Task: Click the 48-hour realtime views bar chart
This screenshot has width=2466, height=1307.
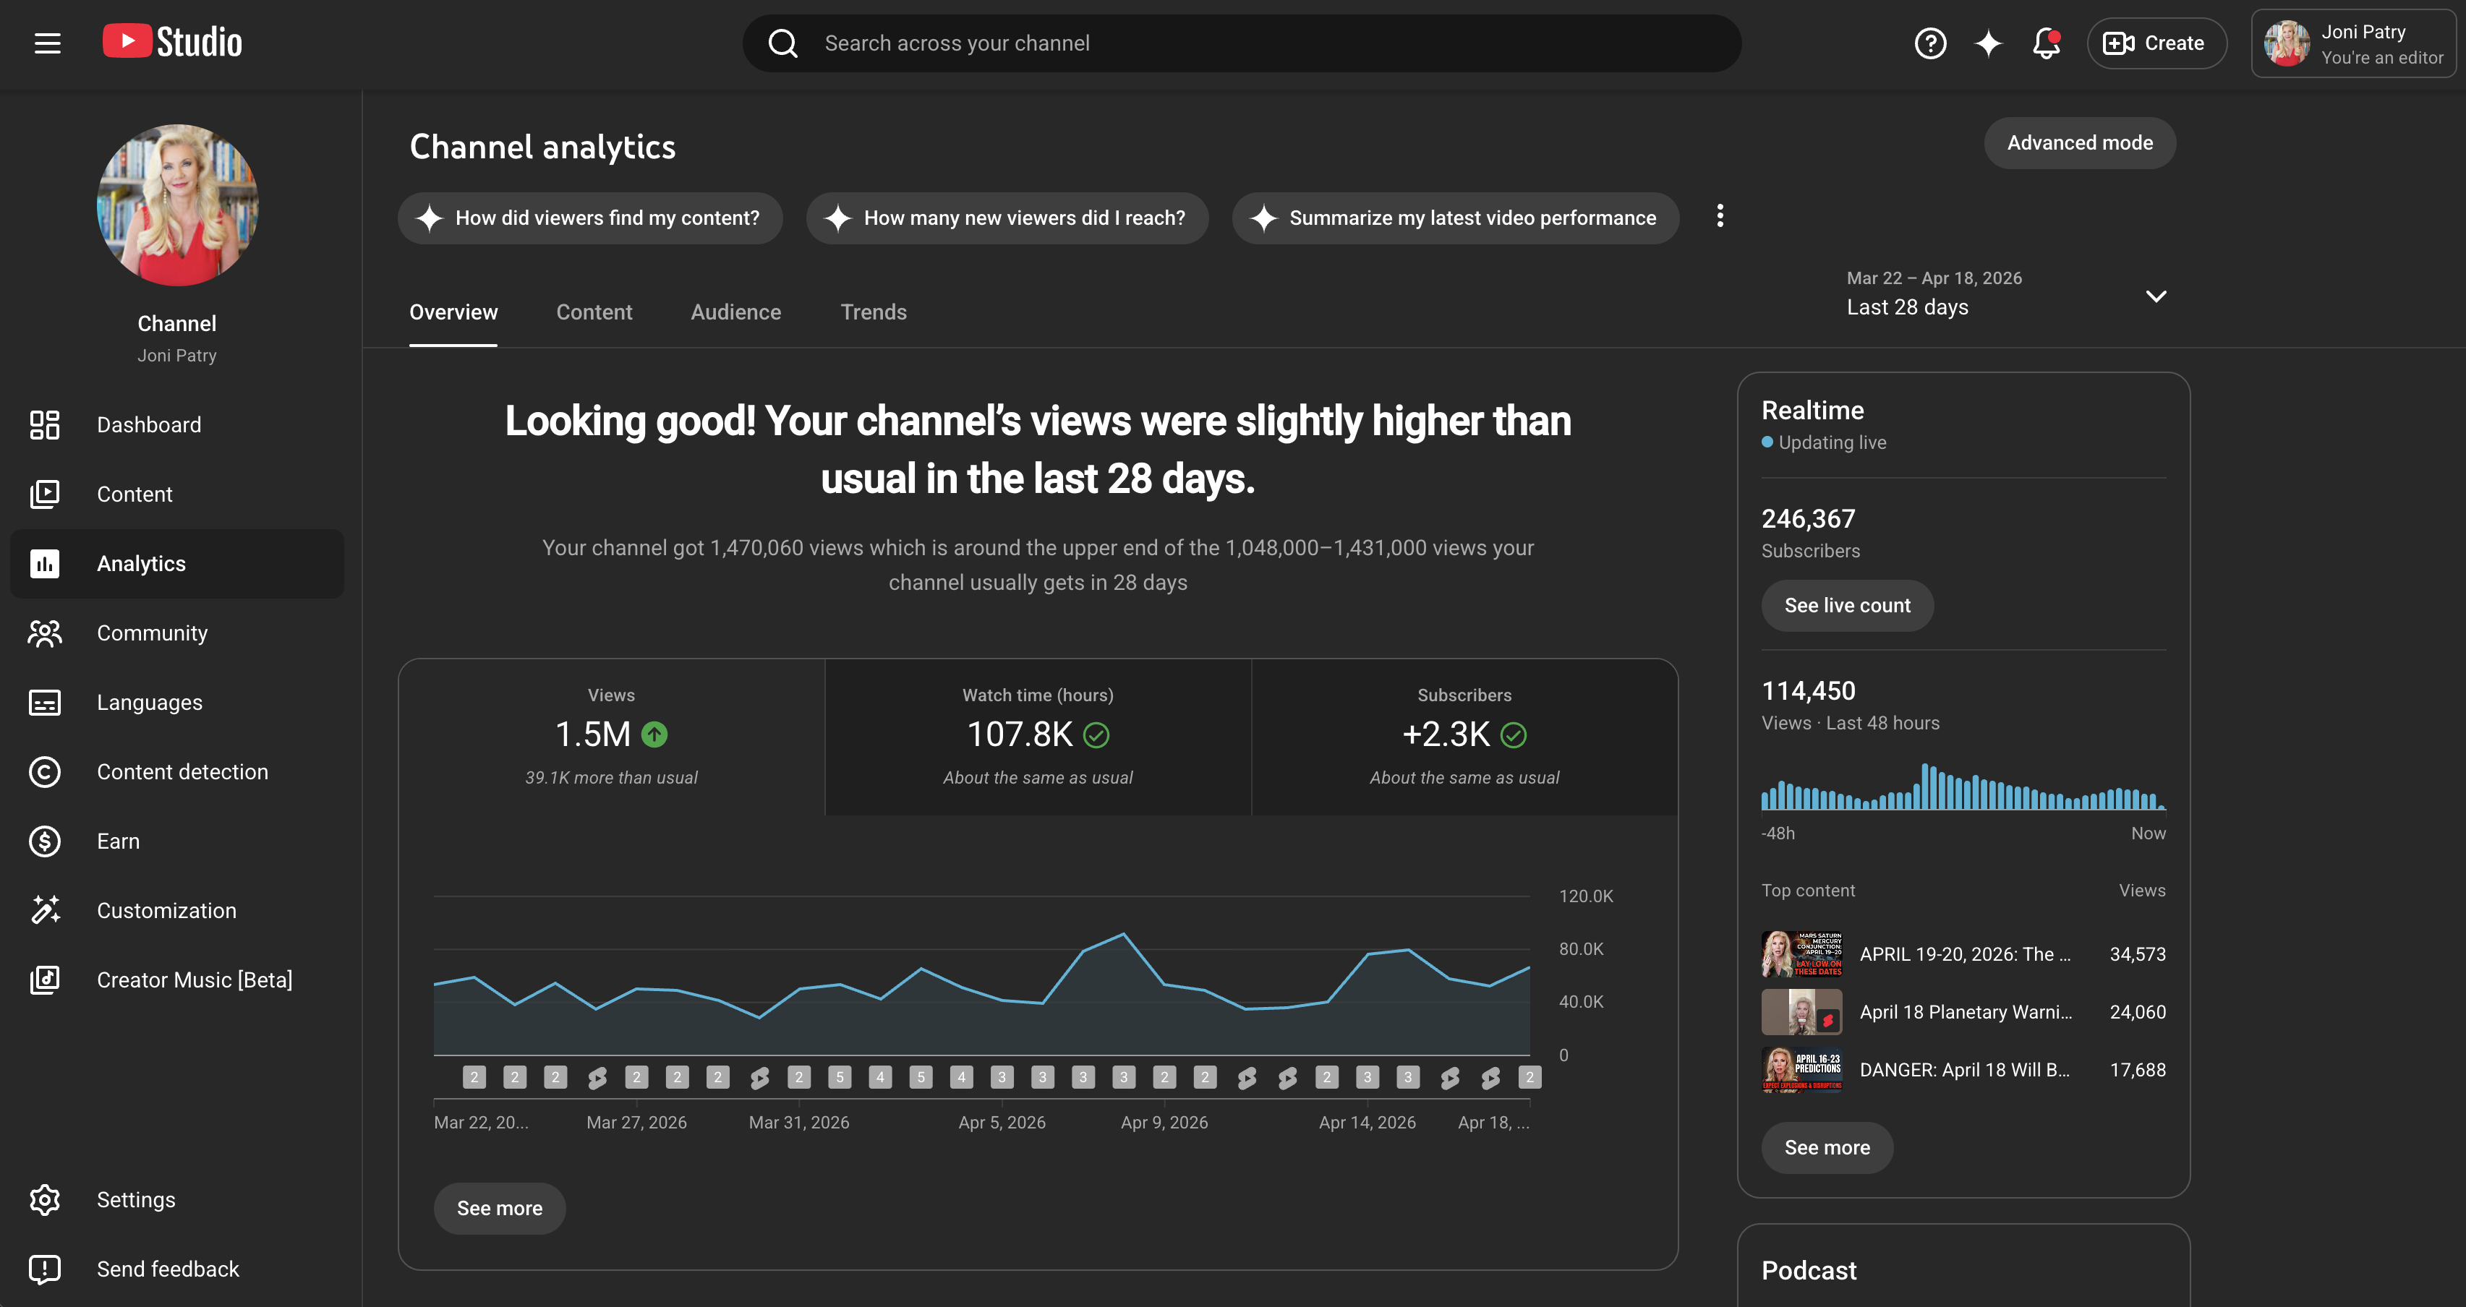Action: (1963, 787)
